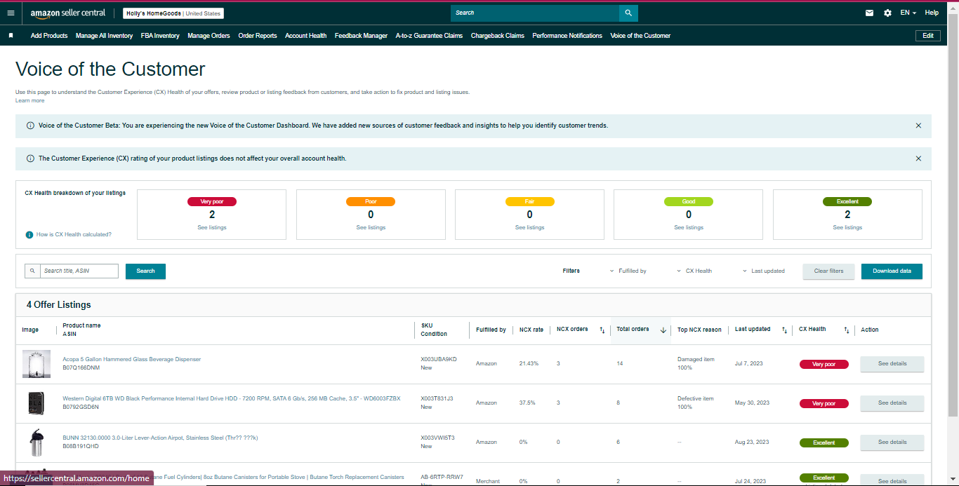Go to Account Health
Image resolution: width=959 pixels, height=486 pixels.
(x=305, y=36)
